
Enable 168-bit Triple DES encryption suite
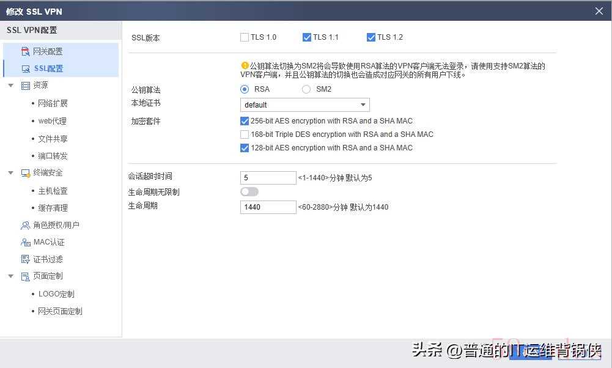245,134
